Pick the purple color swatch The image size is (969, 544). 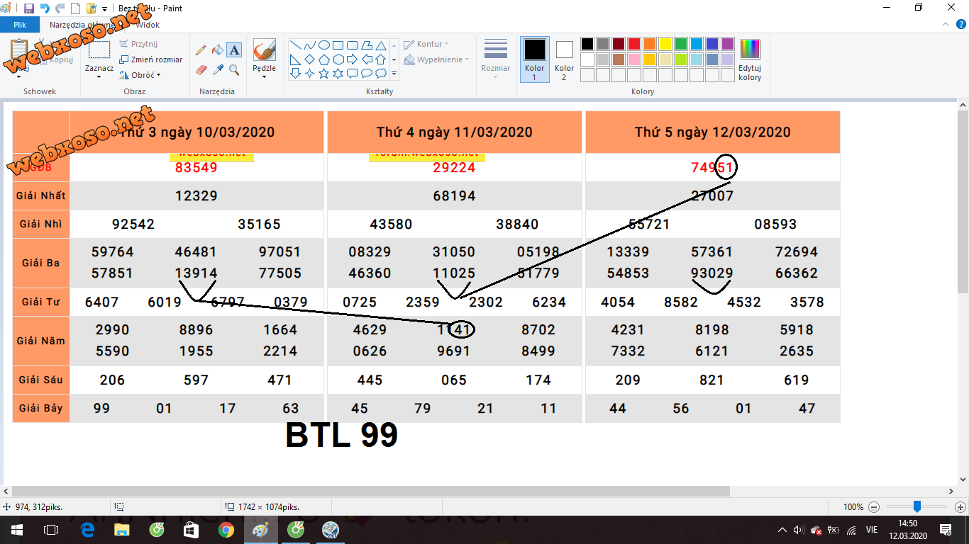tap(727, 44)
